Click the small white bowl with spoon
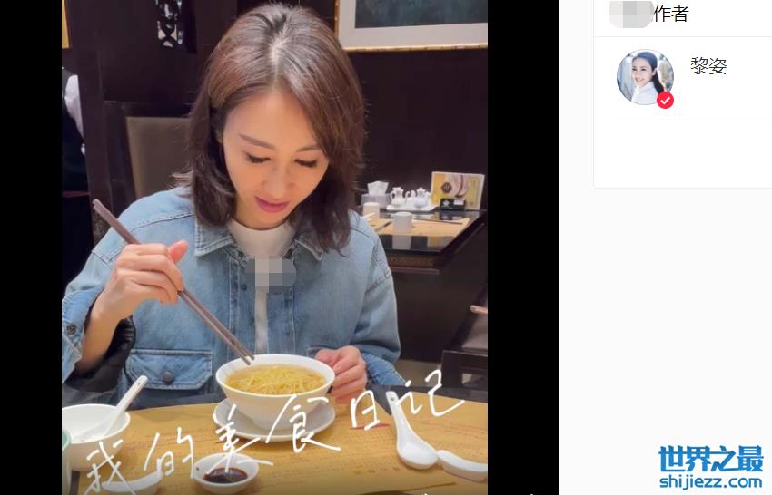This screenshot has width=772, height=495. pos(96,433)
